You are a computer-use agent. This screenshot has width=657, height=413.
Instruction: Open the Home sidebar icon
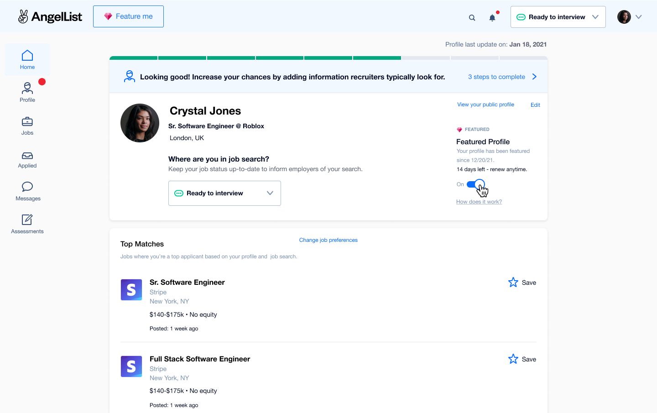coord(27,58)
